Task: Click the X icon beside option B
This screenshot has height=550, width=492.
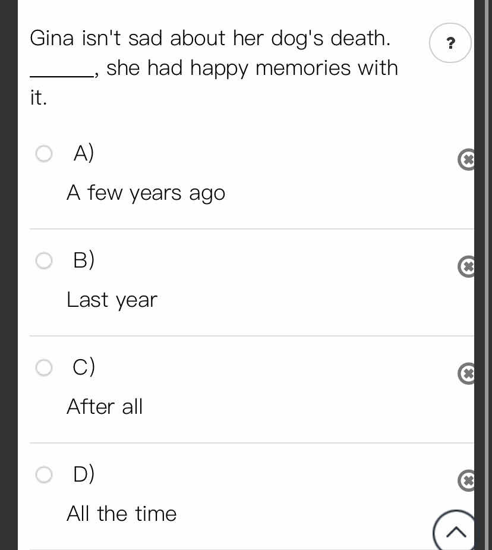Action: click(x=466, y=266)
